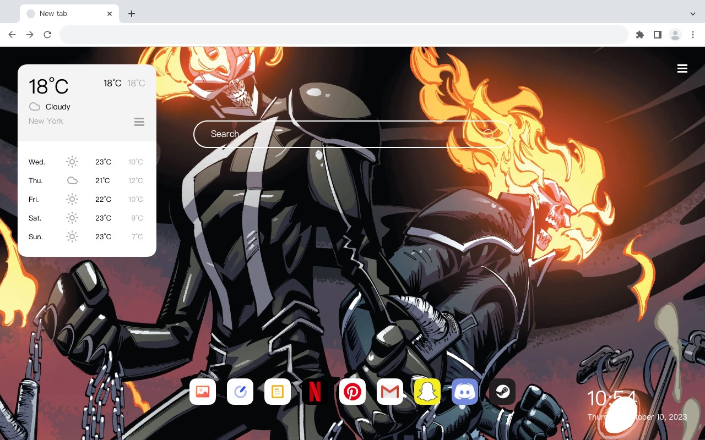This screenshot has height=440, width=705.
Task: Select the New tab tab
Action: point(69,14)
